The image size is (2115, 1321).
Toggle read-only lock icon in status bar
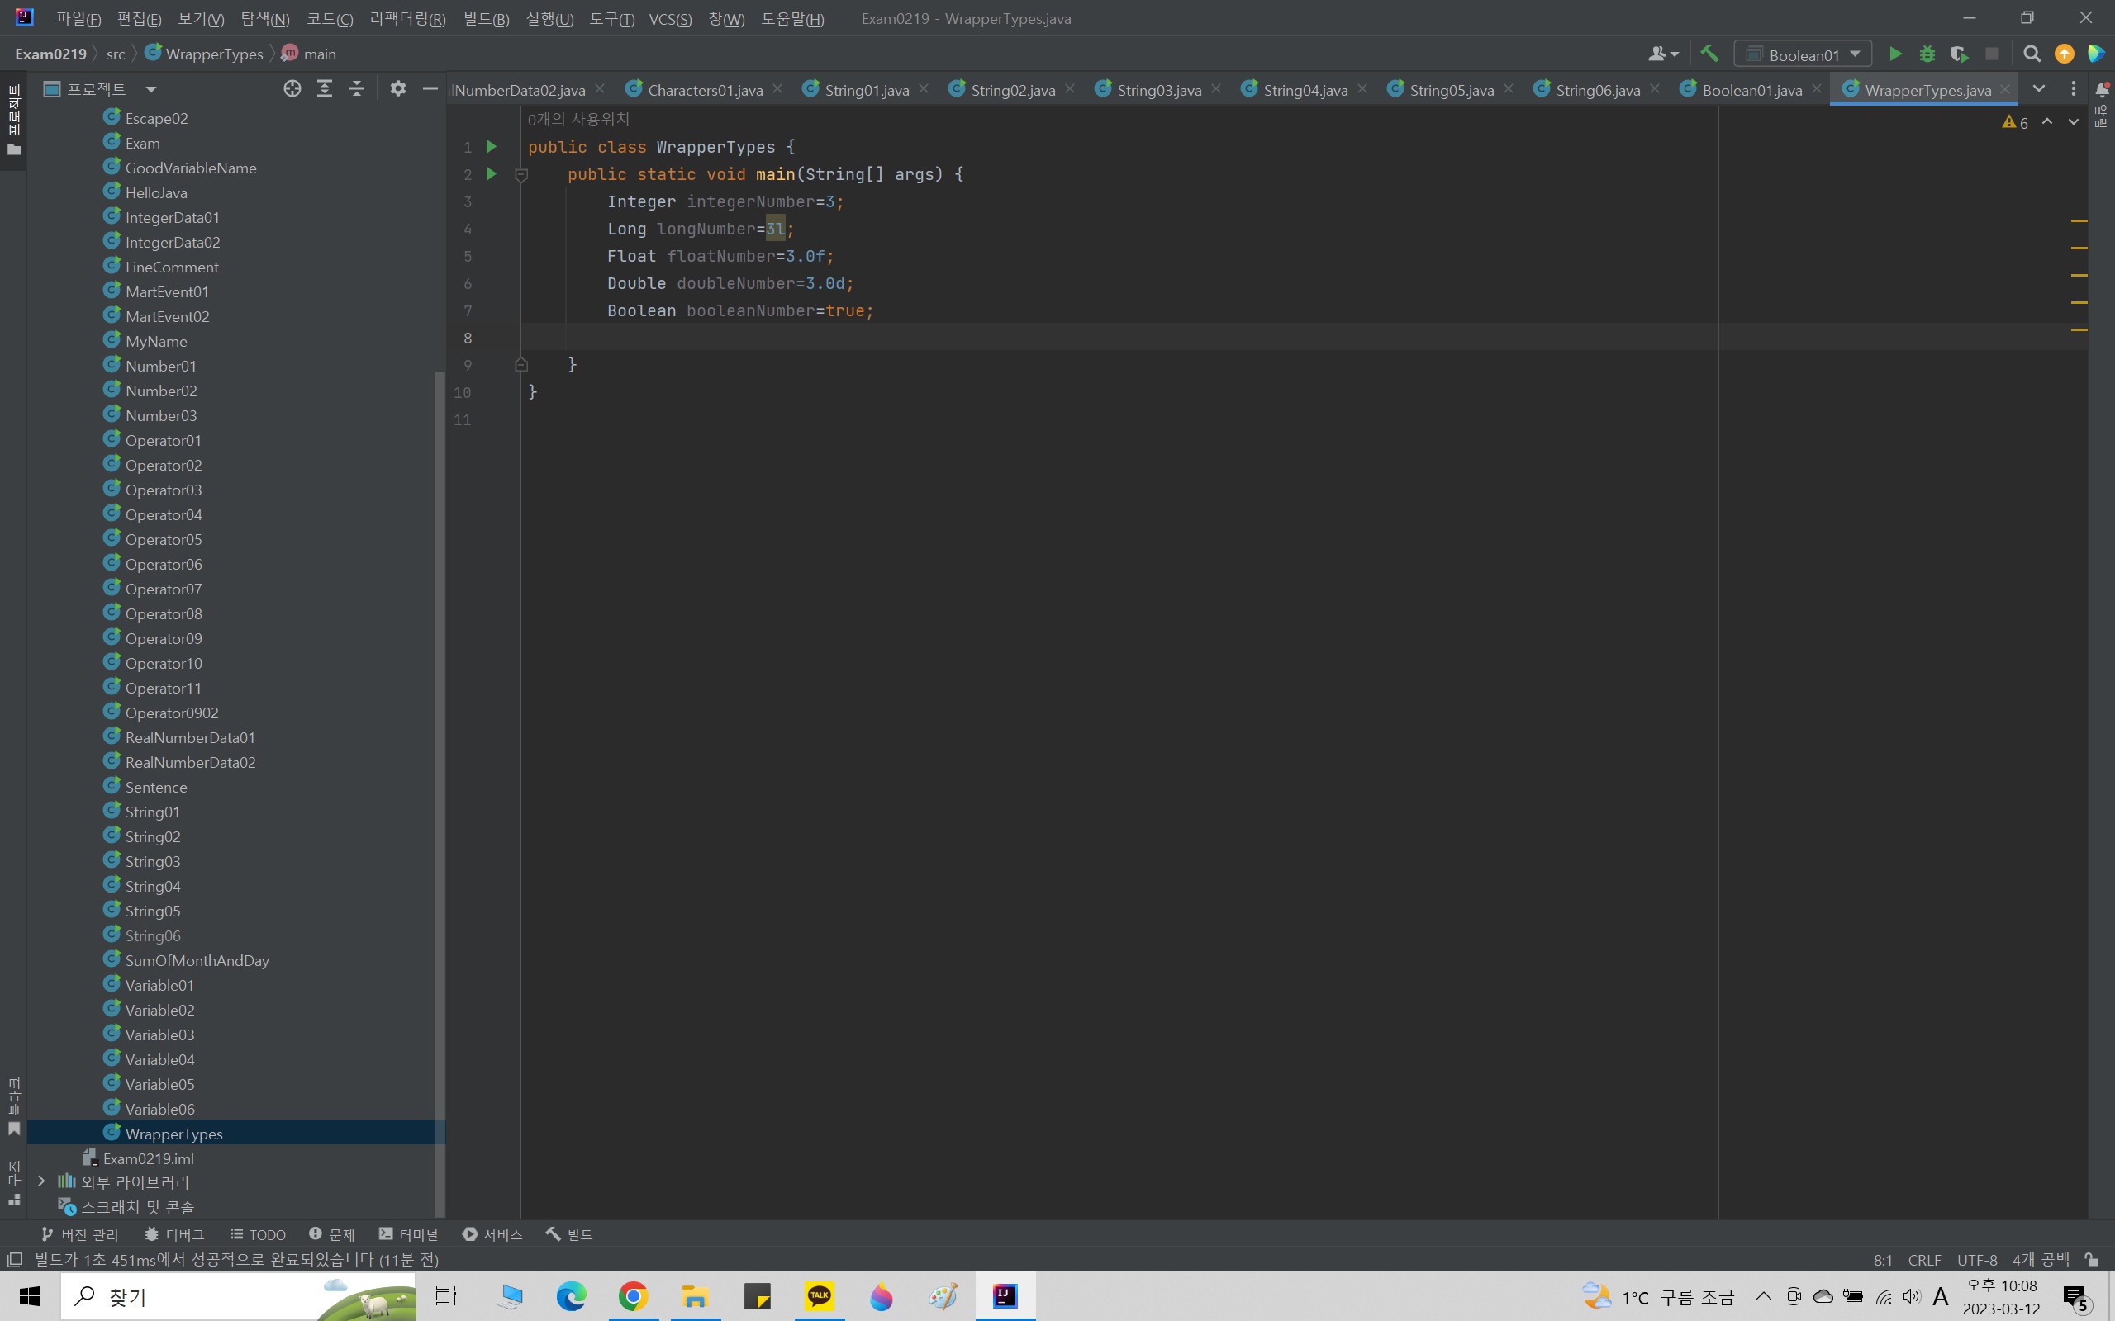(x=2091, y=1259)
